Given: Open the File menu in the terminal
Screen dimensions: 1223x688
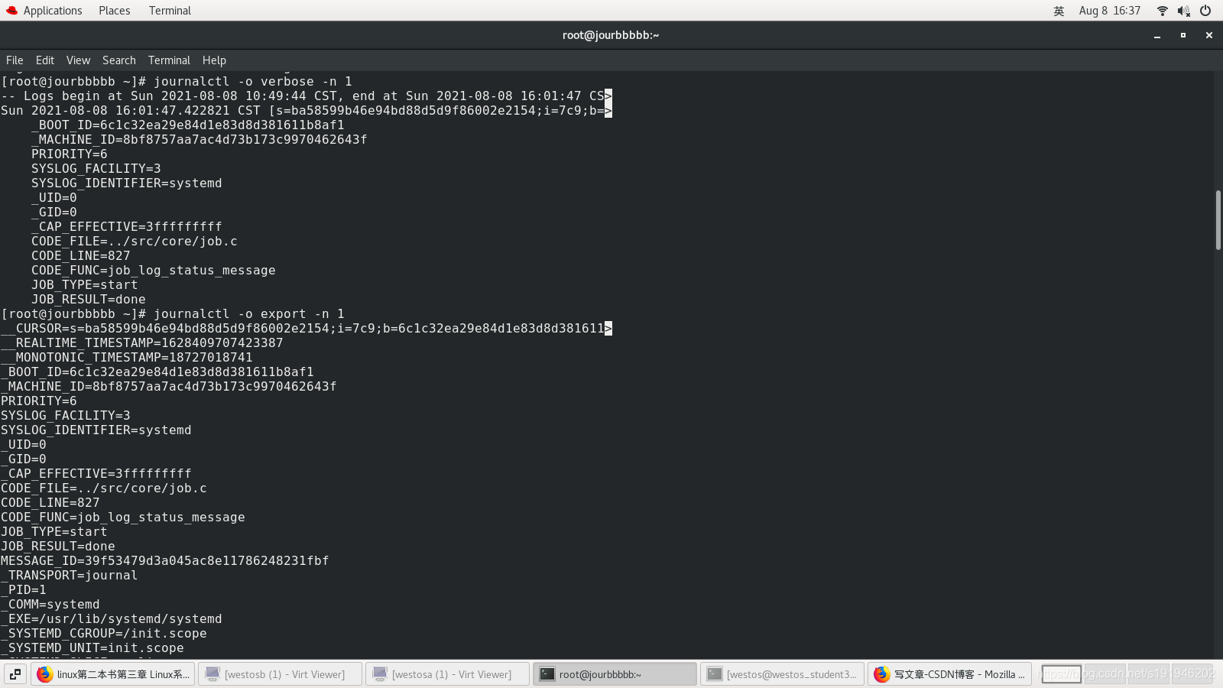Looking at the screenshot, I should click(x=15, y=60).
